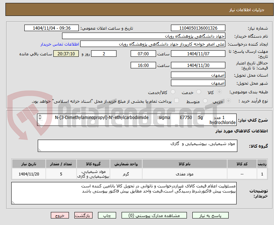274x225 pixels.
Task: Click the خروج exit button
Action: coord(60,216)
